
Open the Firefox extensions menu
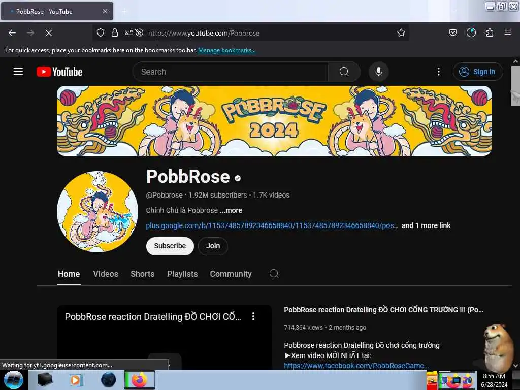tap(490, 32)
